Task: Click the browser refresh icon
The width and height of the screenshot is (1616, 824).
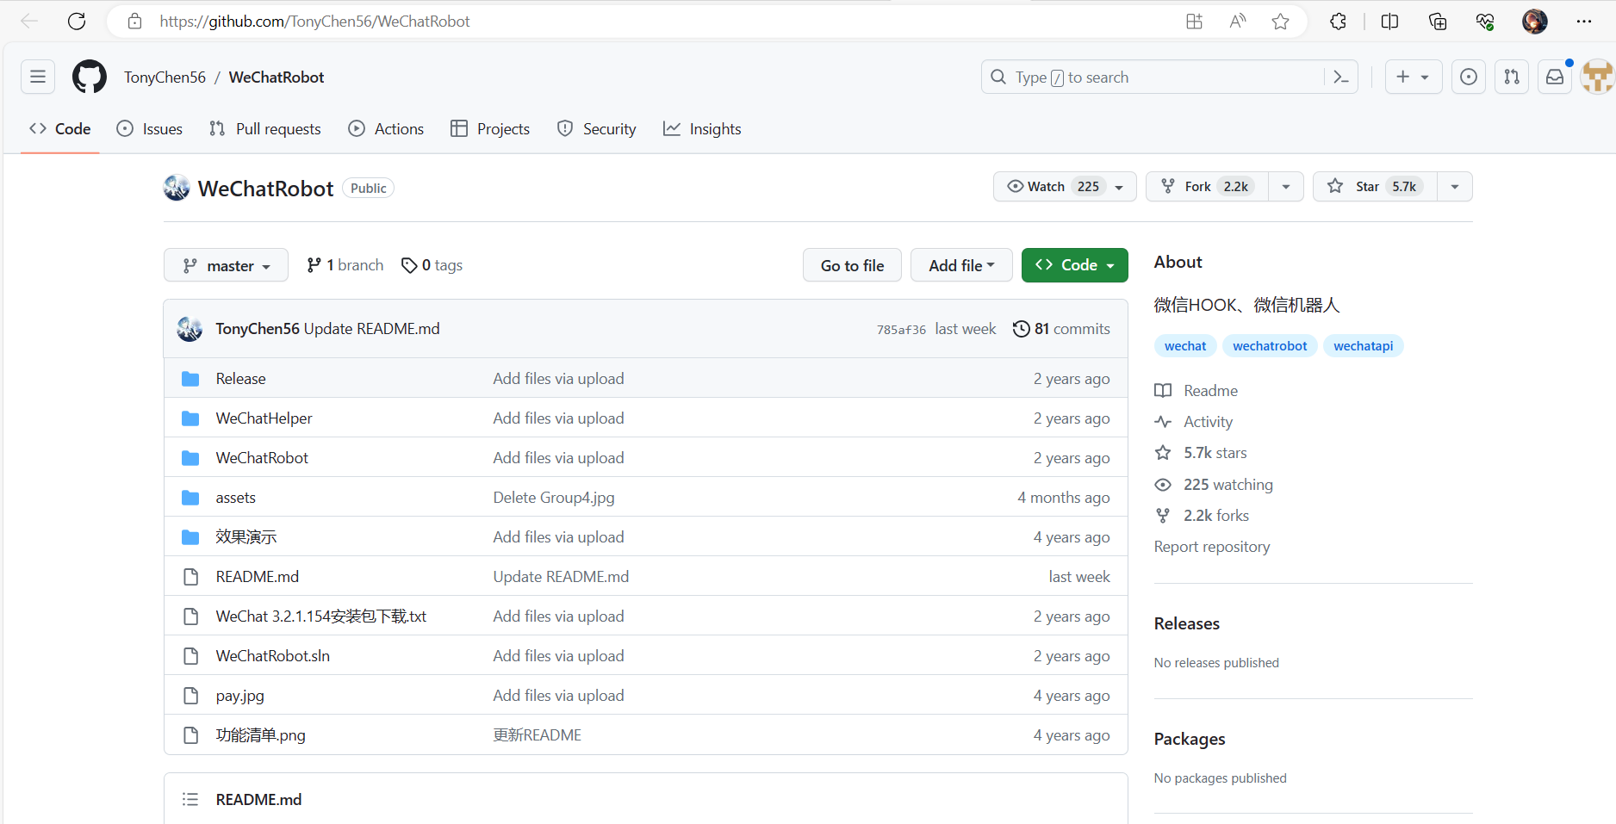Action: pyautogui.click(x=77, y=22)
